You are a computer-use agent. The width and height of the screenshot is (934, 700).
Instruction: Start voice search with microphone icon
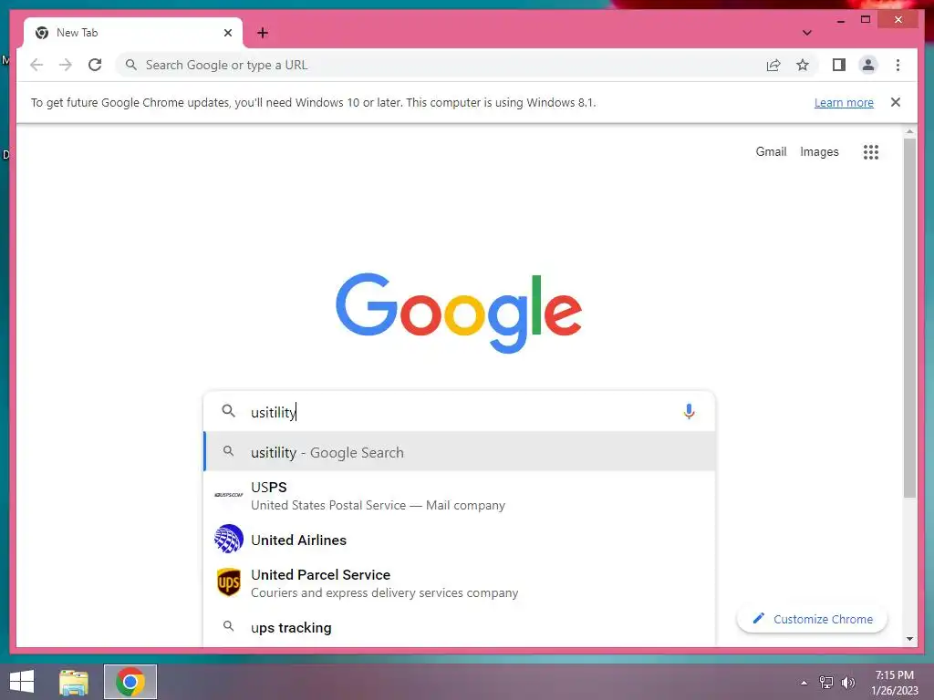[x=689, y=411]
